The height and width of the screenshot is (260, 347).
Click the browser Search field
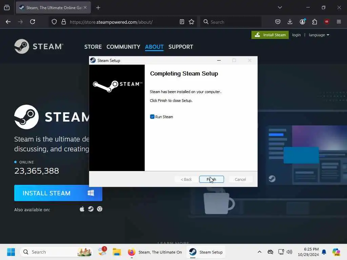point(230,22)
